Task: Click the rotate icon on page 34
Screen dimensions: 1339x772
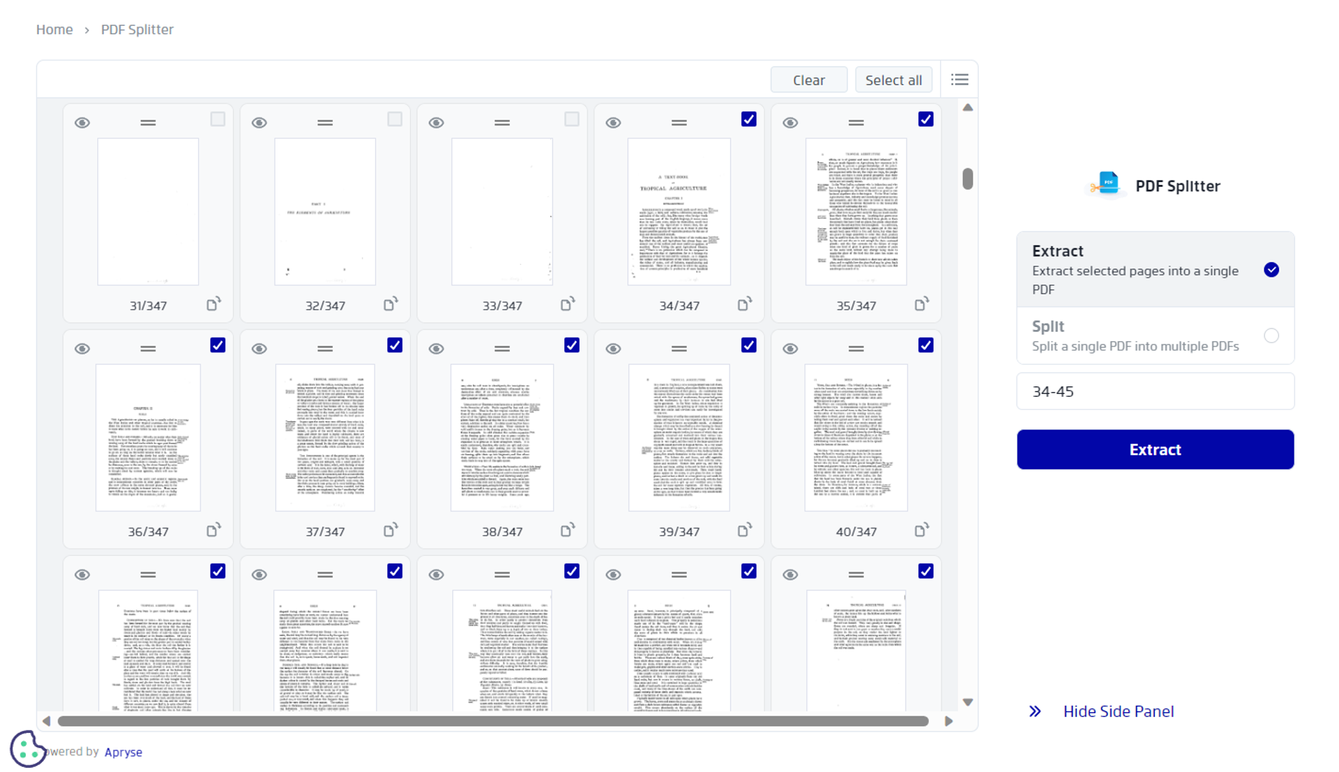Action: 744,305
